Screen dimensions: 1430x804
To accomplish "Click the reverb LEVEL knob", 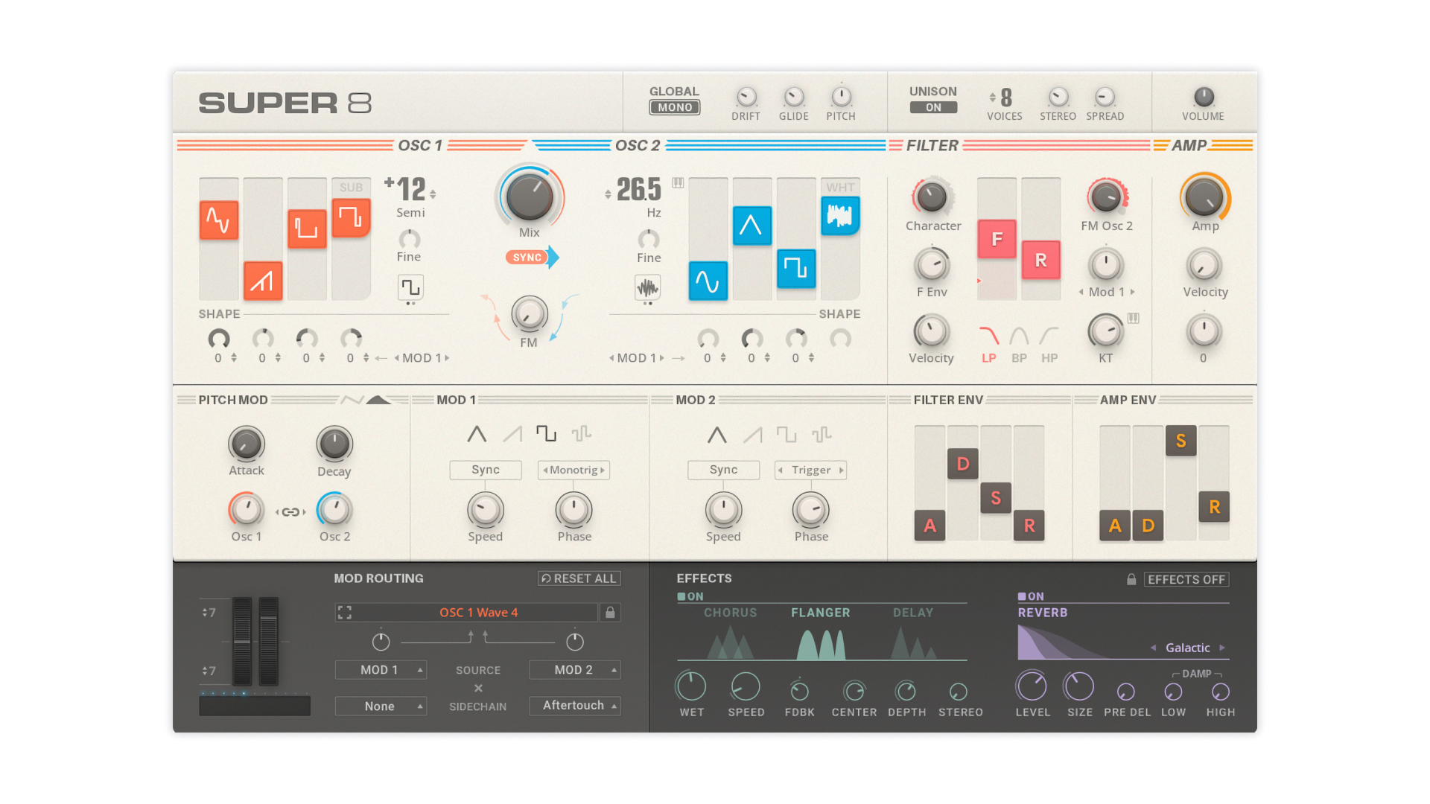I will [x=1032, y=686].
